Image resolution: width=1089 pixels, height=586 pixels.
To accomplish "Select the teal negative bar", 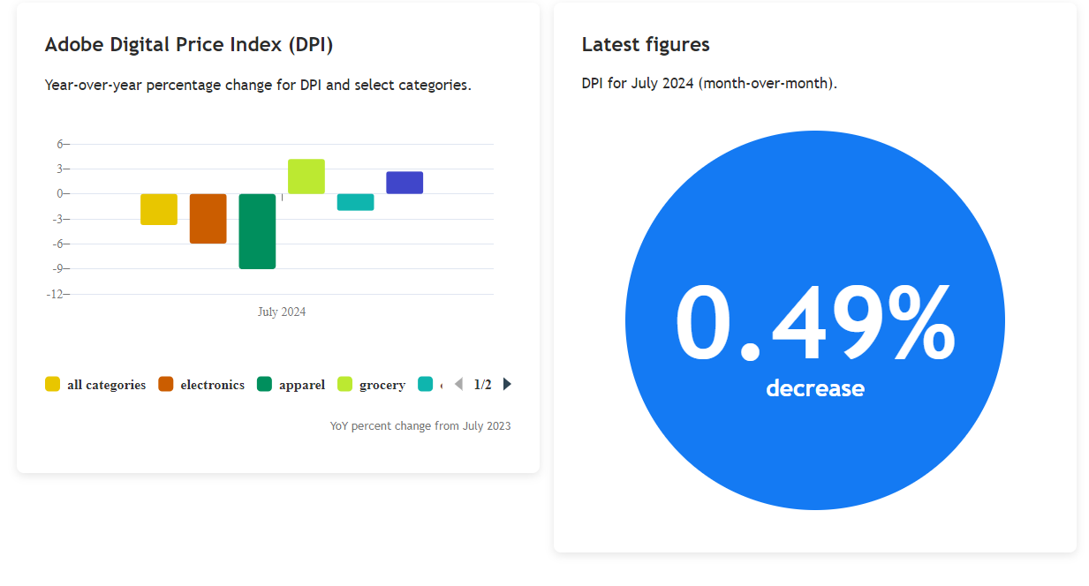I will [355, 202].
